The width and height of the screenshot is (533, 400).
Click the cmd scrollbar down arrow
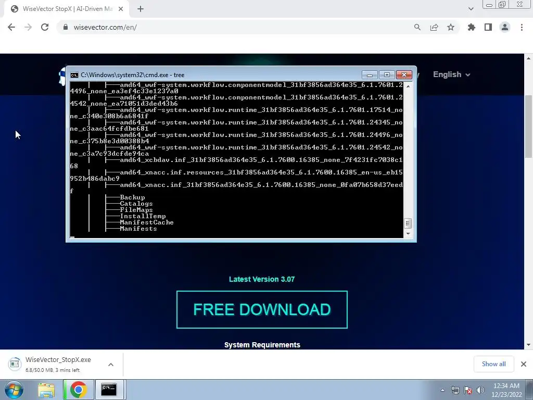(408, 234)
